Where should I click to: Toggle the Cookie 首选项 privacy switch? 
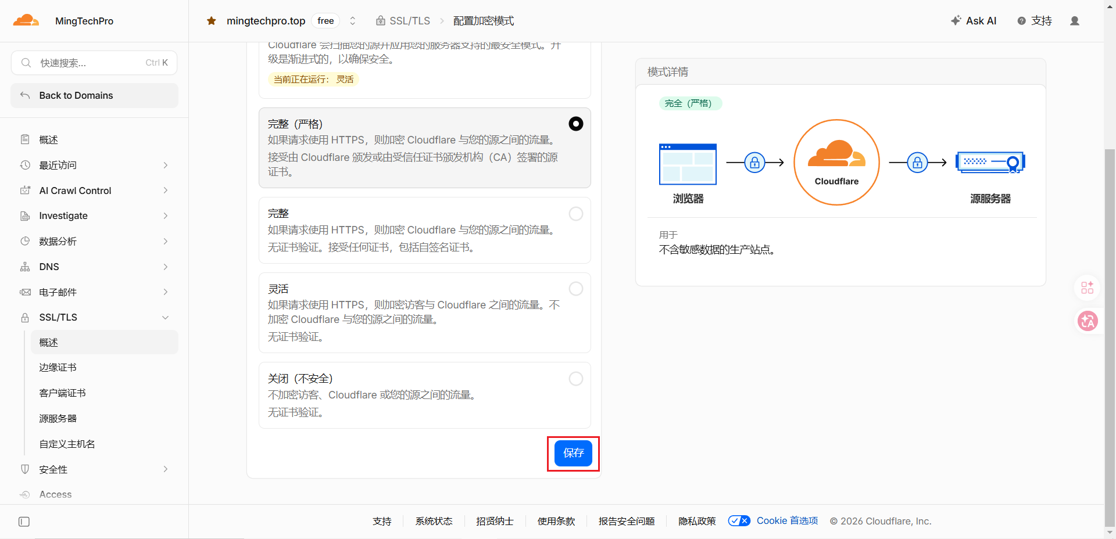[x=739, y=521]
